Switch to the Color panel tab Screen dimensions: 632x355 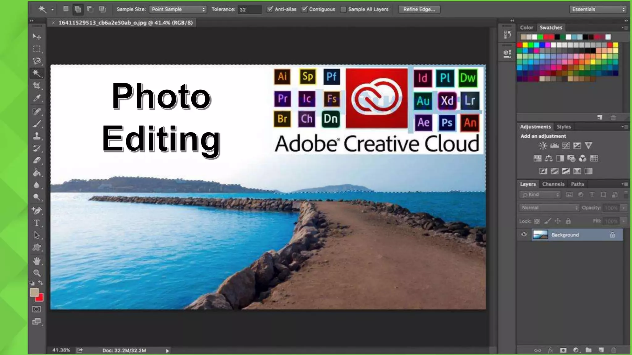click(x=526, y=27)
